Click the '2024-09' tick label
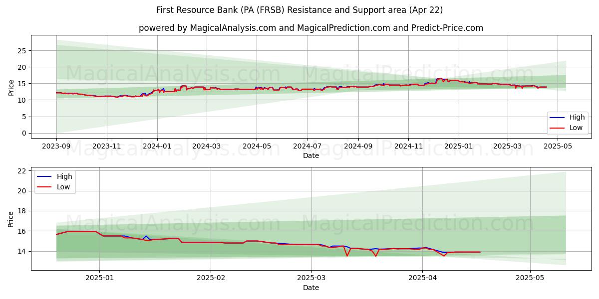Viewport: 599px width, 299px height. (x=358, y=146)
